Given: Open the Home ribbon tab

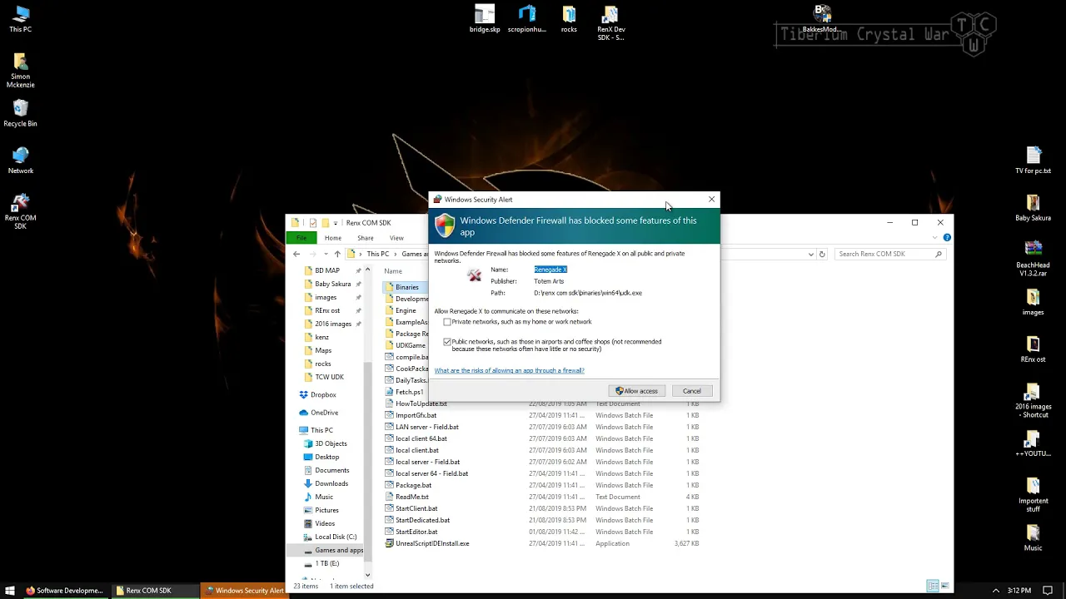Looking at the screenshot, I should click(x=333, y=238).
